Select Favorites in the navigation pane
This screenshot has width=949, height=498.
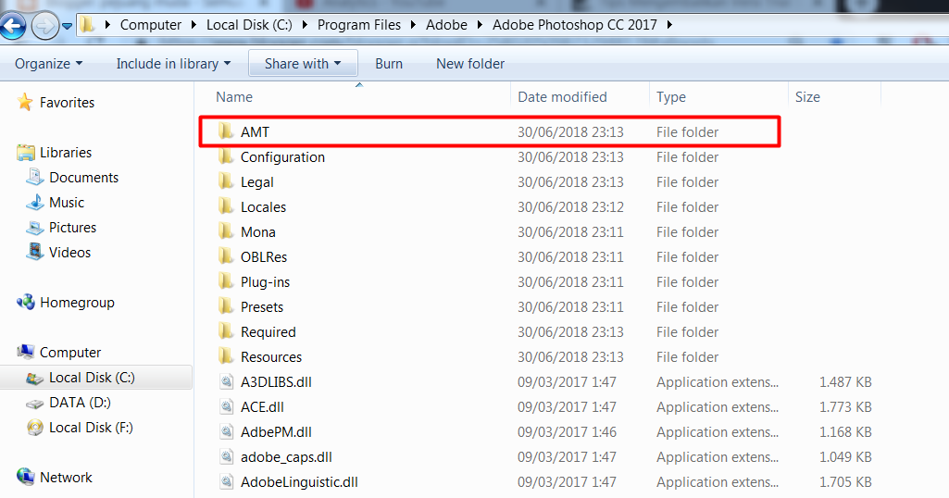click(67, 102)
